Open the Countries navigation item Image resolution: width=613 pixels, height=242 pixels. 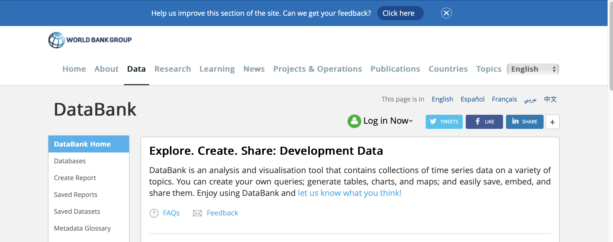448,69
